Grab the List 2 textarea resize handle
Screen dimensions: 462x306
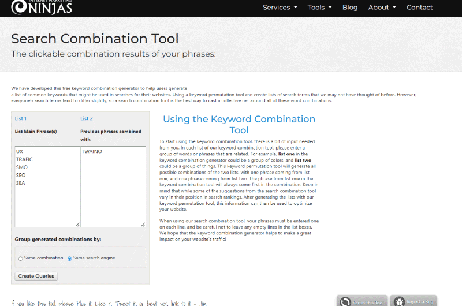pos(143,225)
